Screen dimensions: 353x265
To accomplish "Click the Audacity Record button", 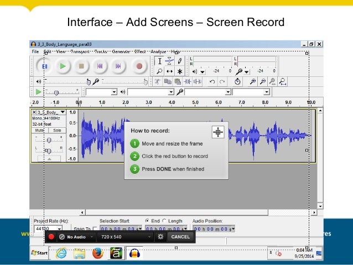I will point(139,66).
